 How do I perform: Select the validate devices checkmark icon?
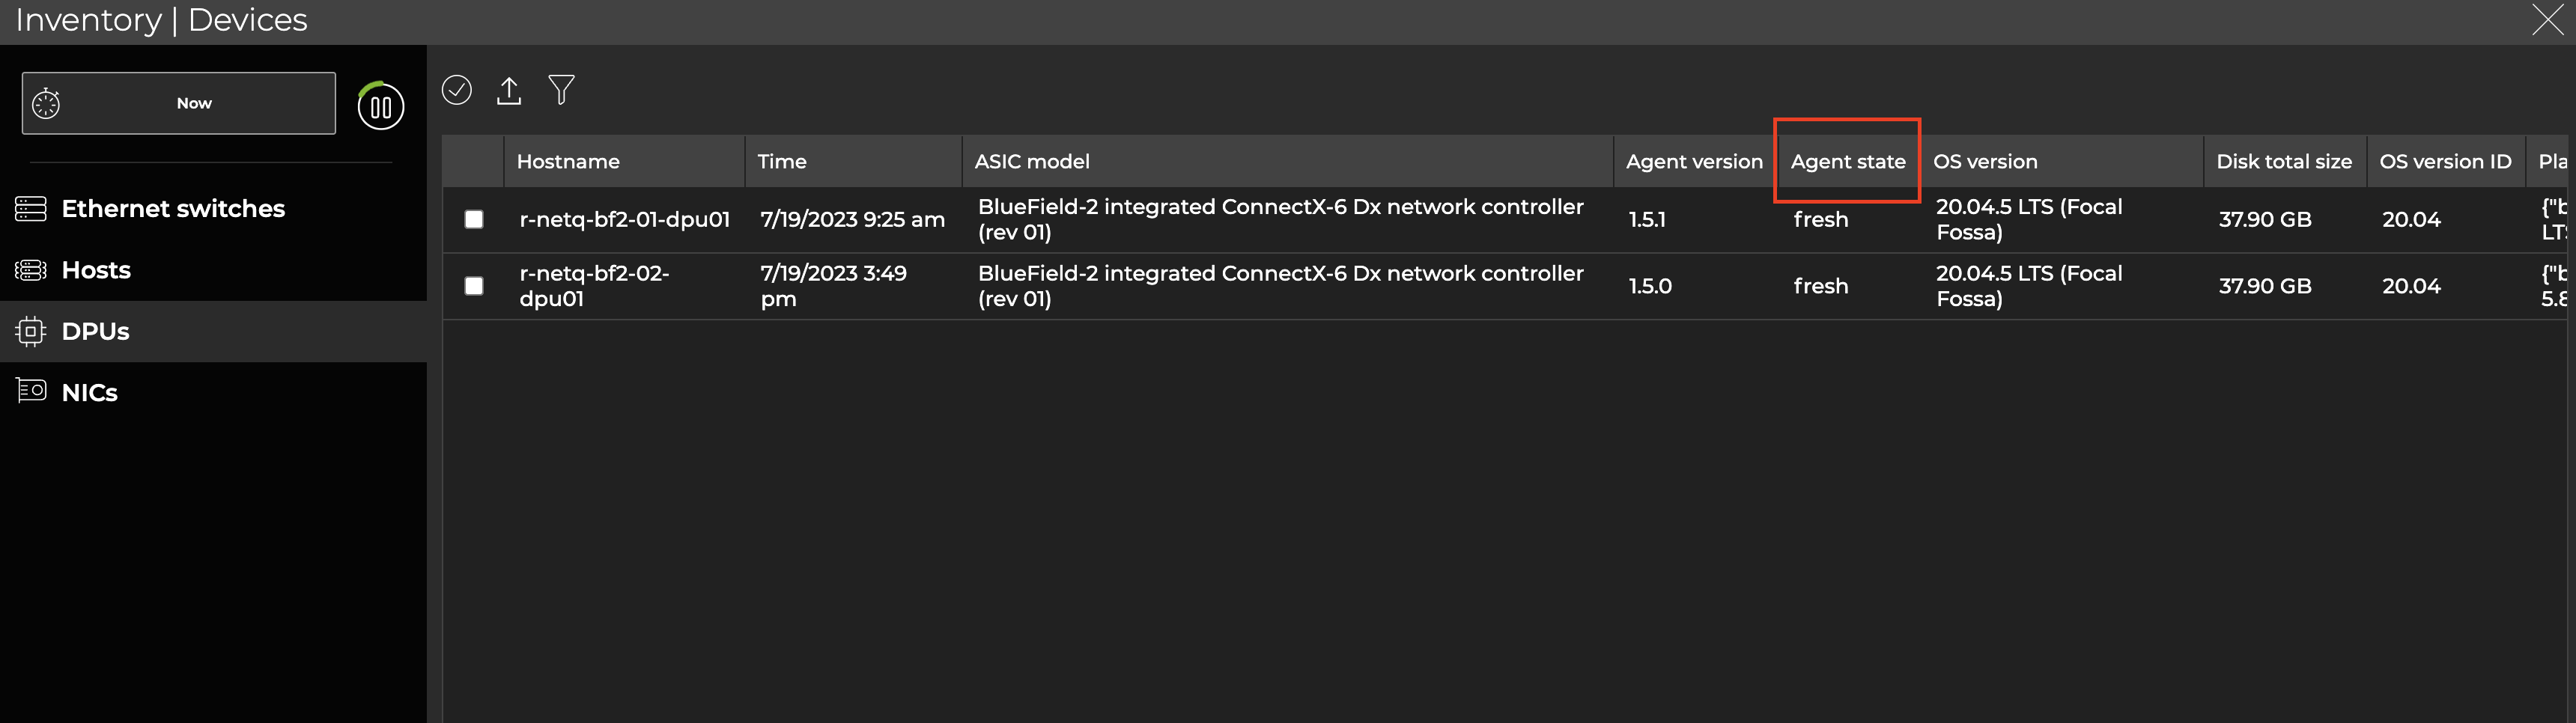click(457, 90)
